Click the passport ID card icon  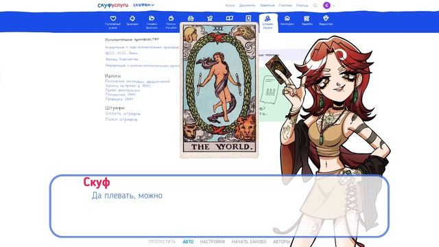[248, 19]
